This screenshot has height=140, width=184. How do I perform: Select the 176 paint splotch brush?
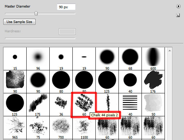pos(153,81)
